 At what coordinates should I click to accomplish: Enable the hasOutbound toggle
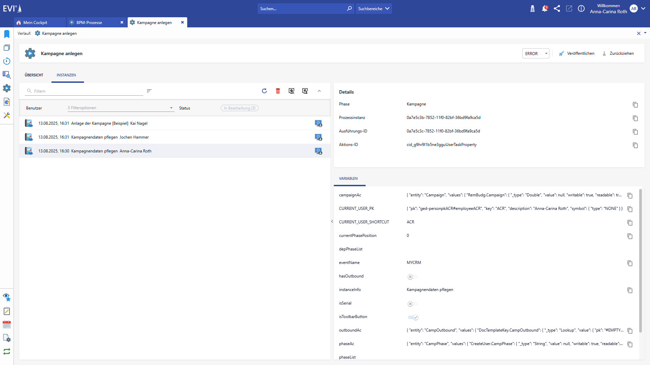pyautogui.click(x=412, y=276)
